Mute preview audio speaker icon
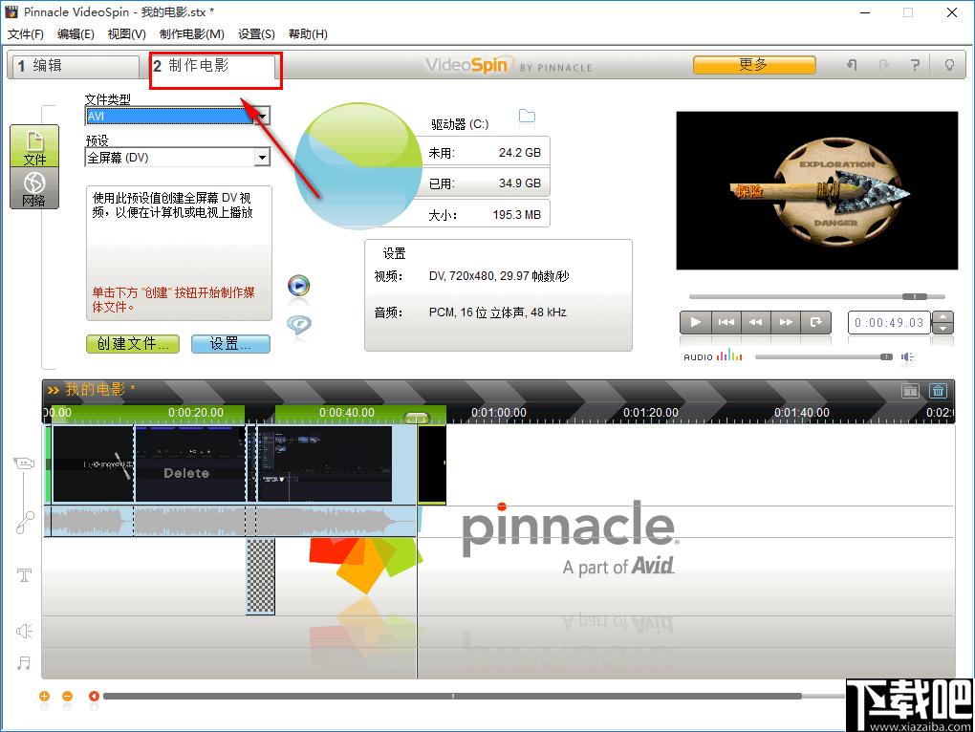Image resolution: width=975 pixels, height=732 pixels. click(907, 356)
